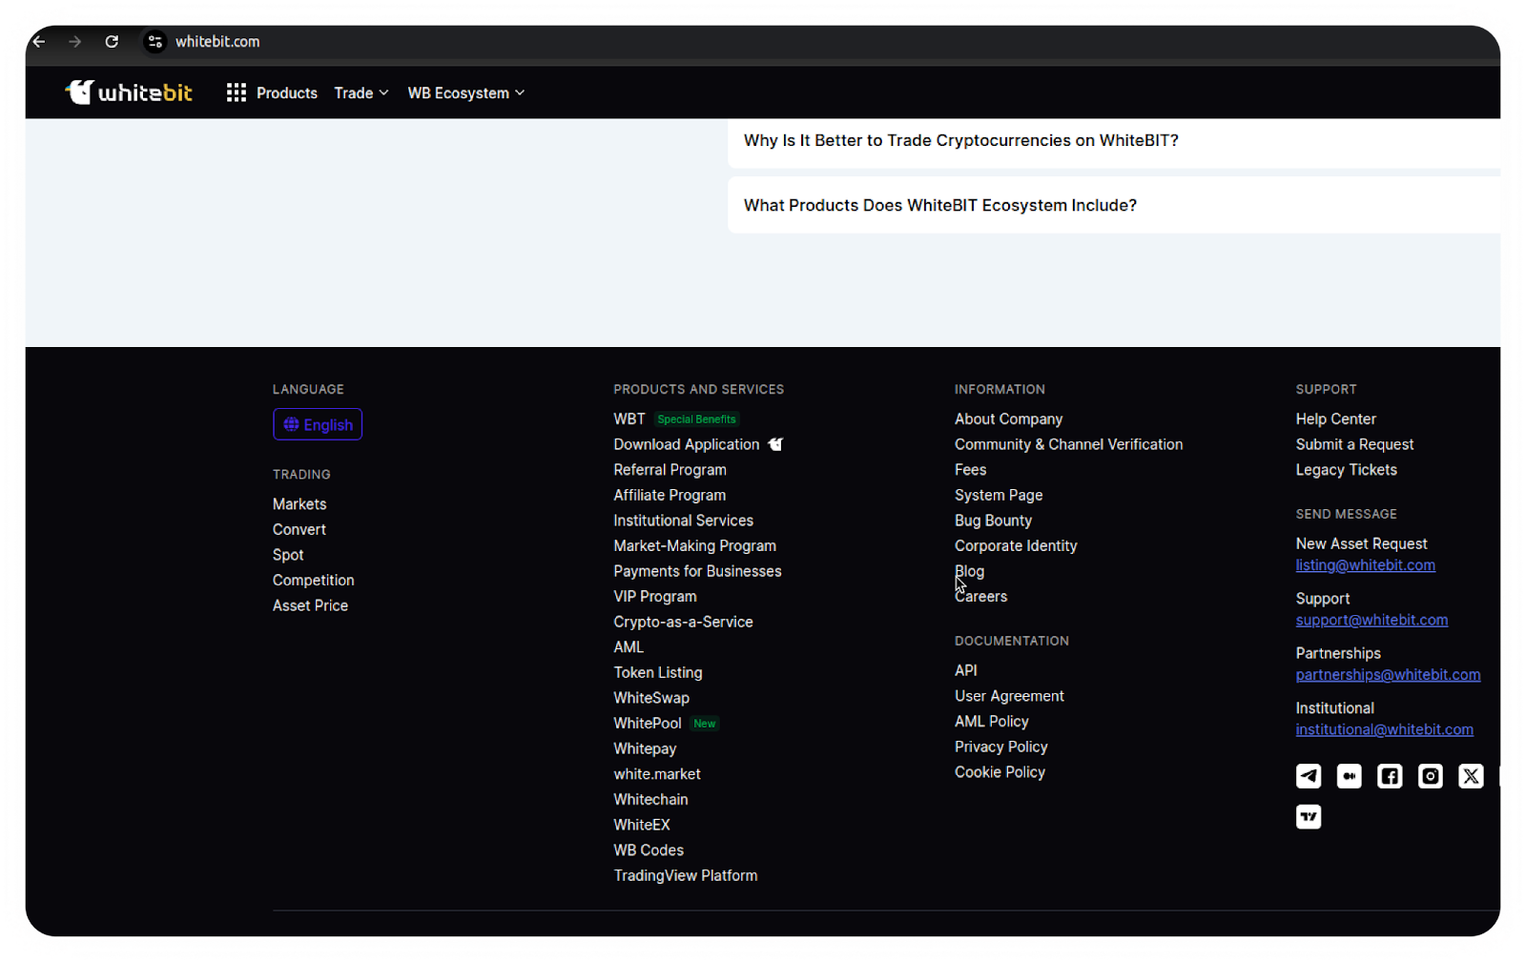Image resolution: width=1526 pixels, height=962 pixels.
Task: Open Community & Channel Verification link
Action: click(x=1069, y=444)
